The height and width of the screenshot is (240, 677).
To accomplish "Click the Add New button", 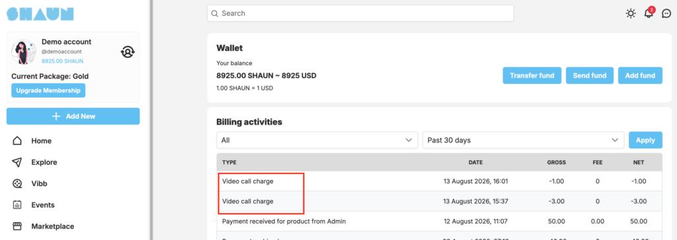I will (73, 116).
